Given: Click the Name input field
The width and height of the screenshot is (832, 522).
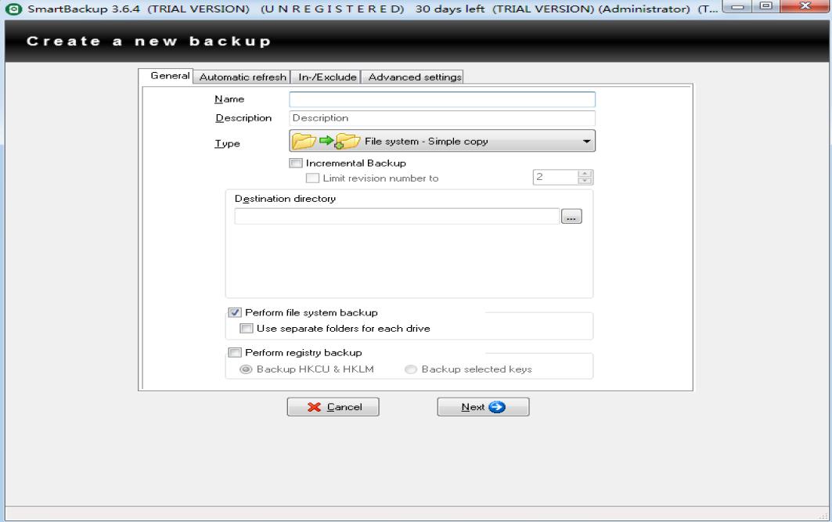Looking at the screenshot, I should pos(442,99).
